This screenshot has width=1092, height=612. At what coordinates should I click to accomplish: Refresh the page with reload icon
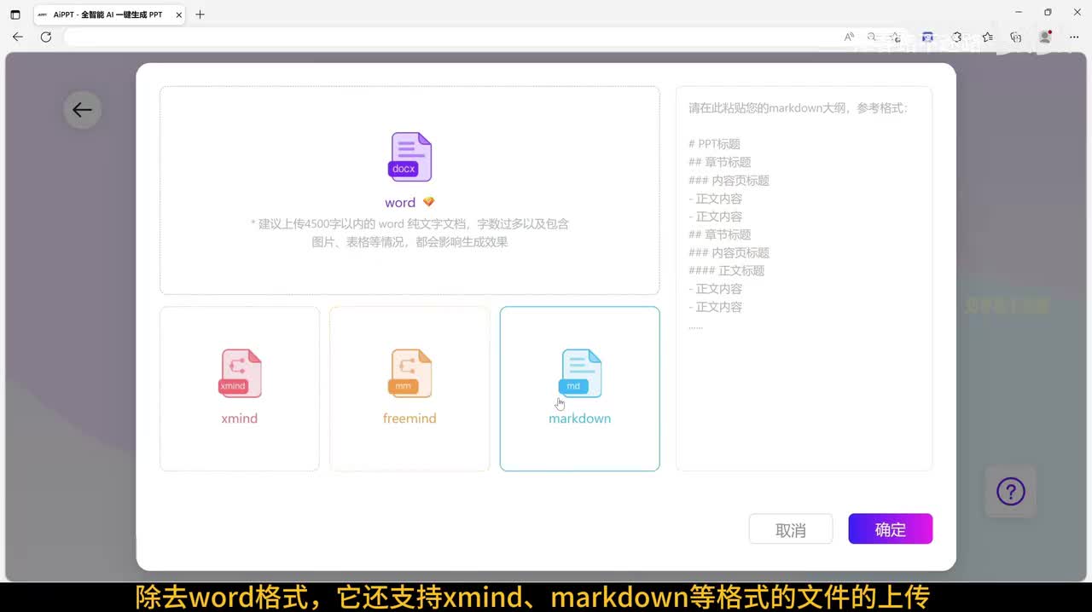point(46,37)
